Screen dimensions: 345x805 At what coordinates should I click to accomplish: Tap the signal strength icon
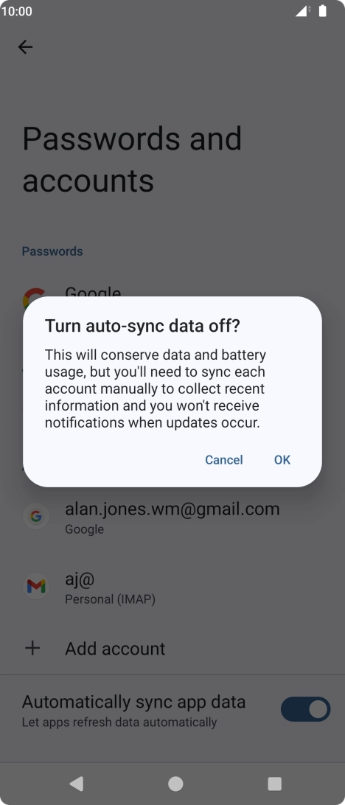(302, 11)
